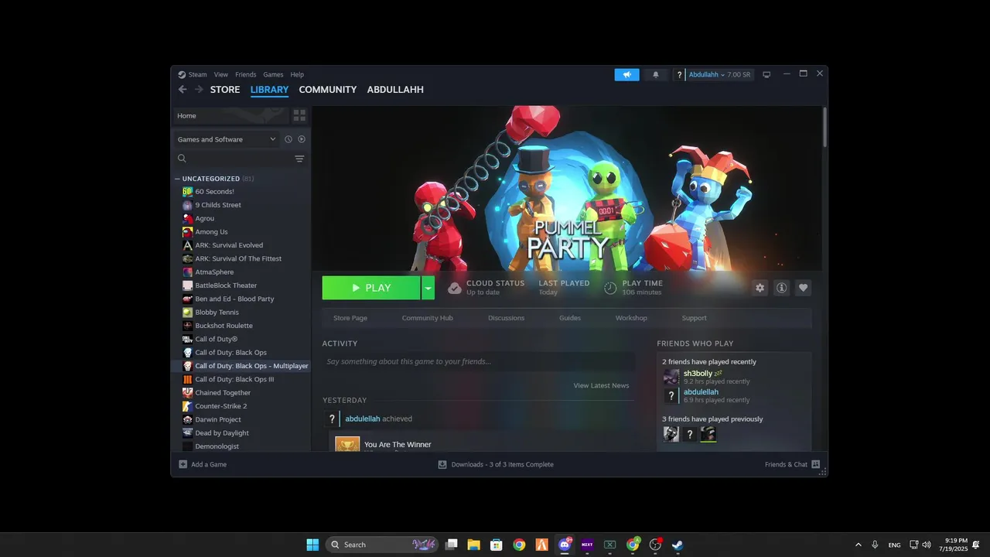Show hidden system tray icons
This screenshot has width=990, height=557.
(x=858, y=545)
